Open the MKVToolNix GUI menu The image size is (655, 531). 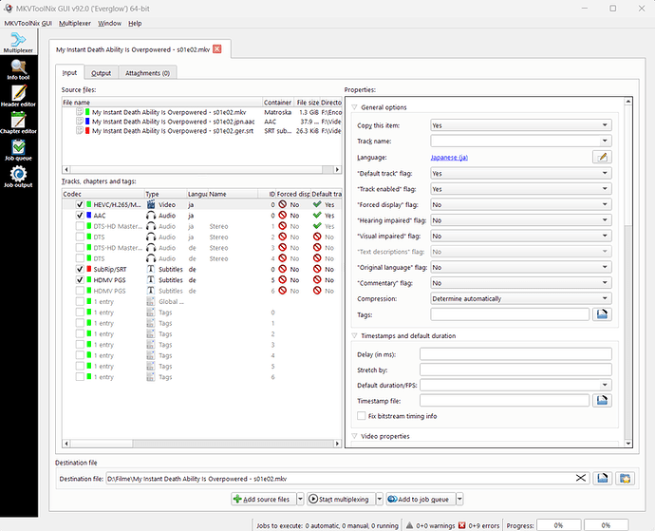click(x=28, y=24)
